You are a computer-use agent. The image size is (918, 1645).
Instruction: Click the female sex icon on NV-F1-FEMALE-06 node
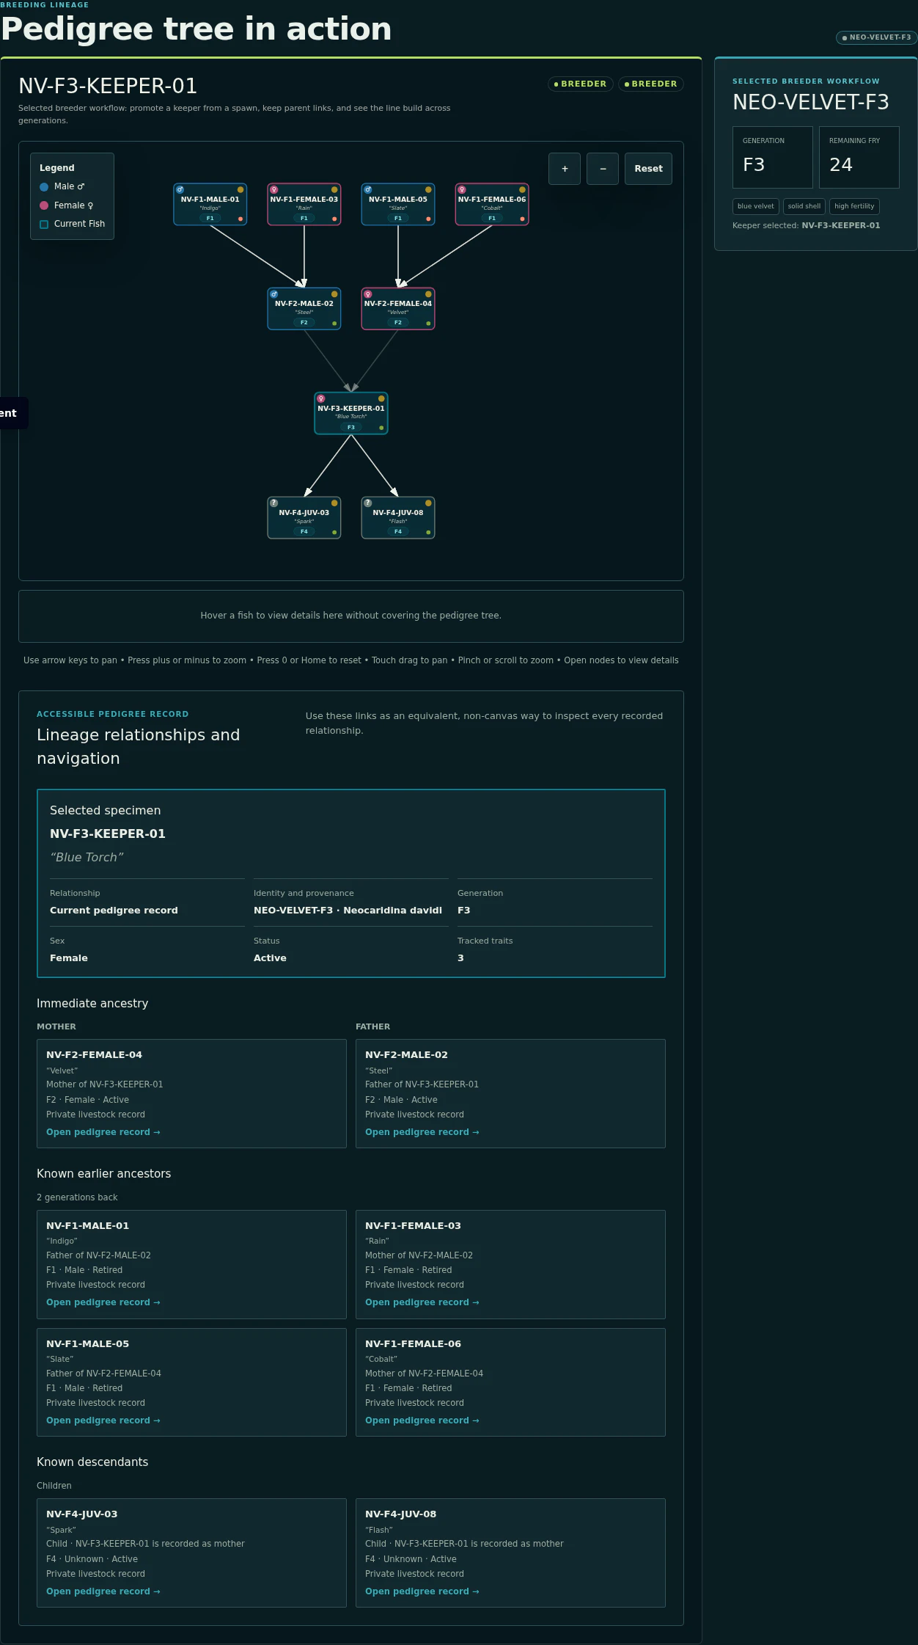(x=462, y=189)
